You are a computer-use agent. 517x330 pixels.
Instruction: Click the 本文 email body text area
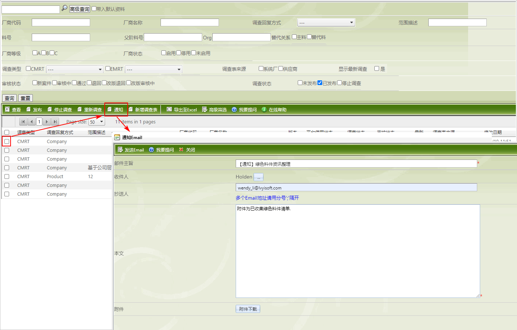(358, 251)
